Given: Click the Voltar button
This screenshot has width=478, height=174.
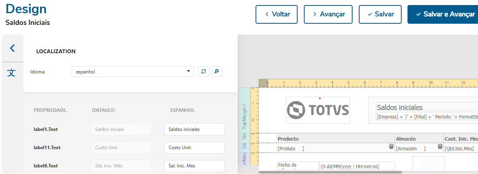Looking at the screenshot, I should tap(277, 14).
